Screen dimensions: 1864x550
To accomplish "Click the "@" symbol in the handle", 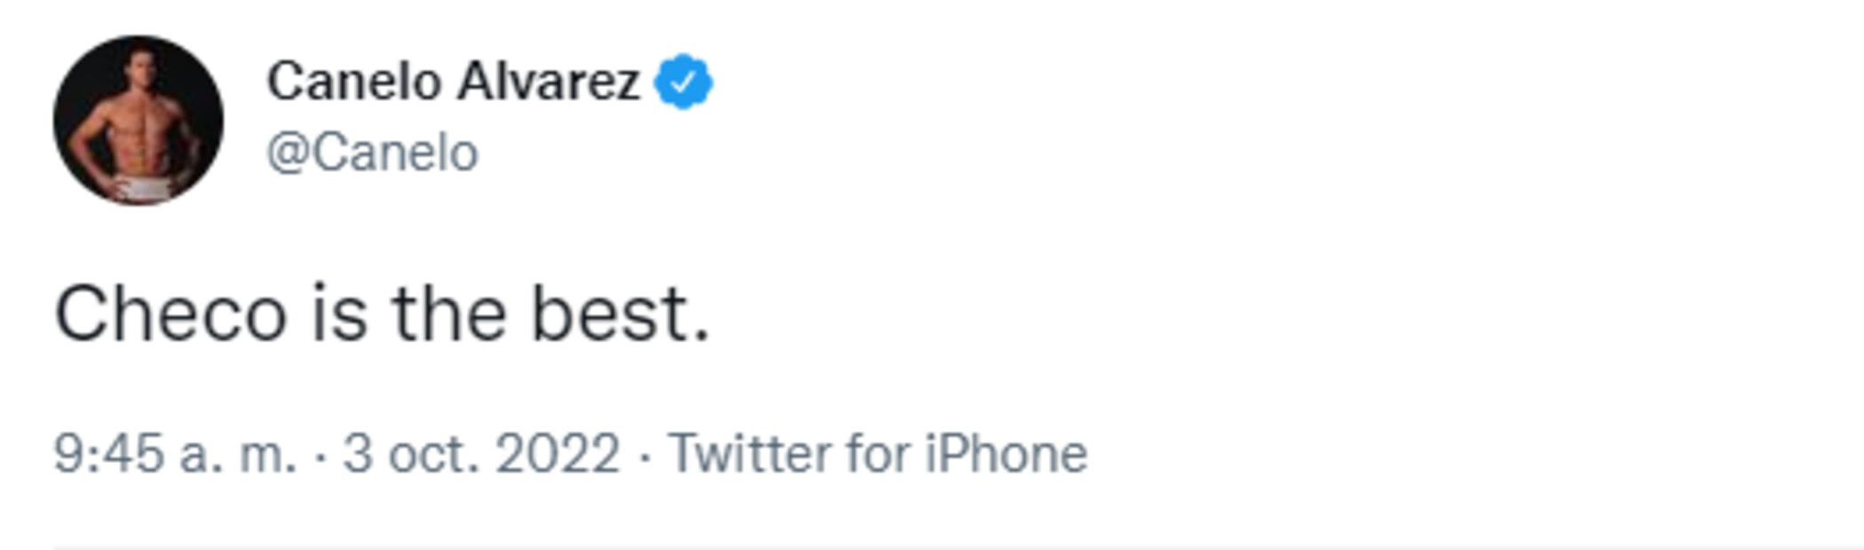I will [x=288, y=153].
